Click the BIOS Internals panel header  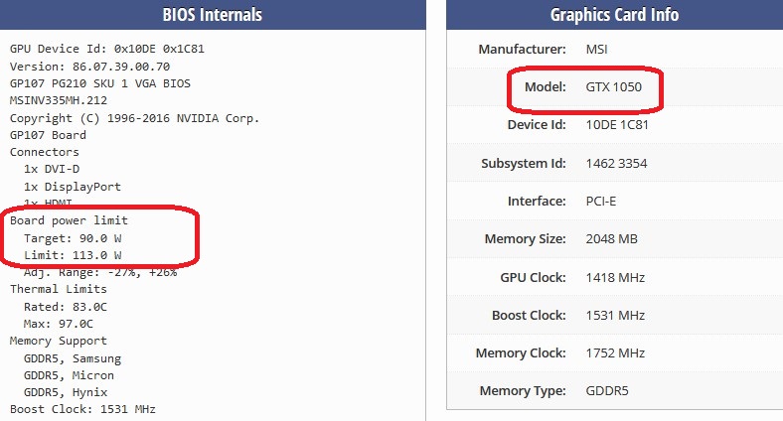coord(212,15)
